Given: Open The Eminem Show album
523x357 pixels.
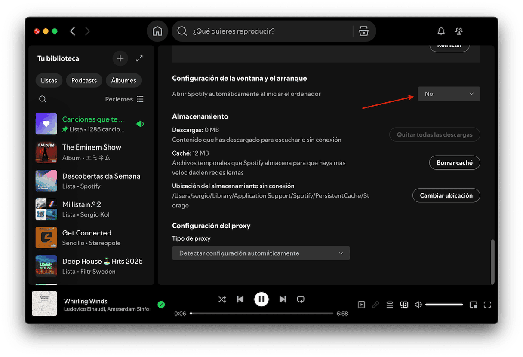Looking at the screenshot, I should (x=91, y=152).
